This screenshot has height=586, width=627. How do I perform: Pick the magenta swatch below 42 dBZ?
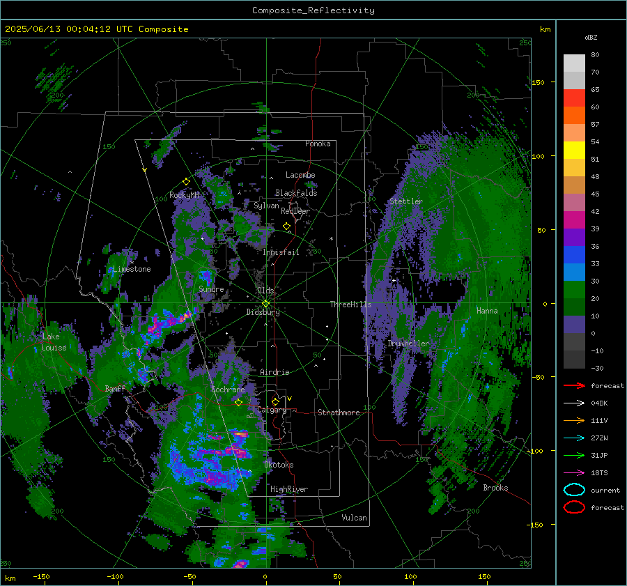pyautogui.click(x=574, y=220)
